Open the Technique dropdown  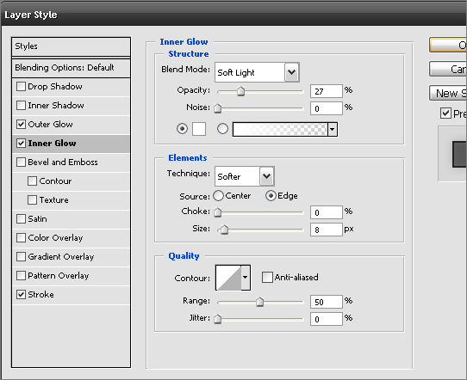[x=266, y=176]
